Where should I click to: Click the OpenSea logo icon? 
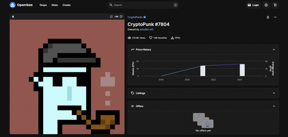tap(13, 5)
